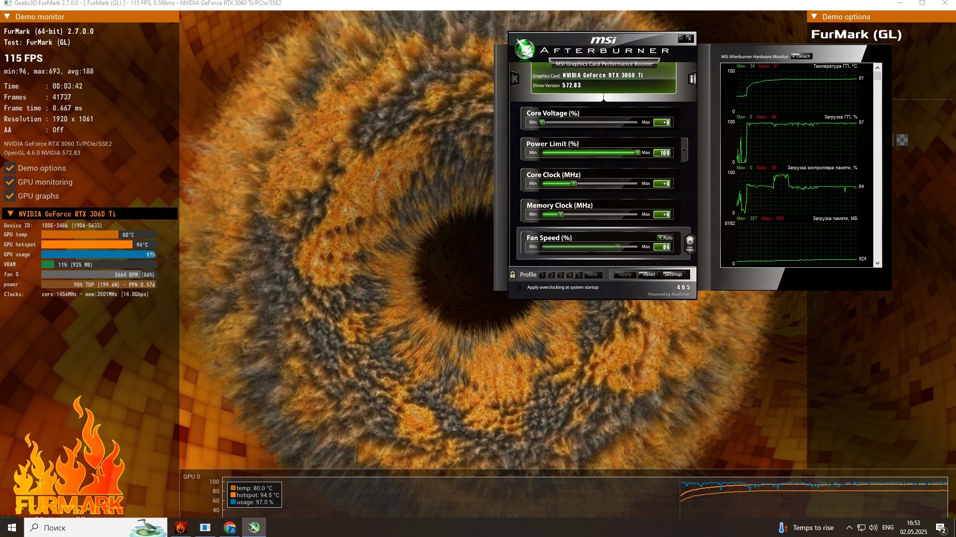This screenshot has width=956, height=537.
Task: Click the Core Voltage value field +0
Action: coord(663,122)
